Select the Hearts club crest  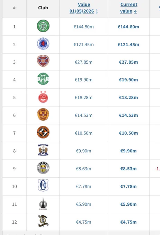pos(43,61)
